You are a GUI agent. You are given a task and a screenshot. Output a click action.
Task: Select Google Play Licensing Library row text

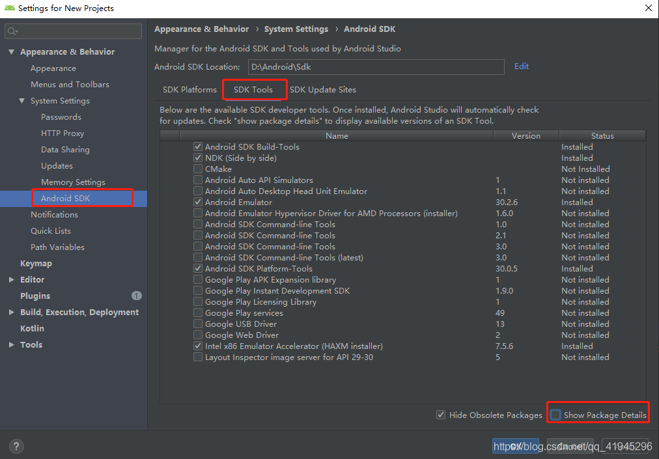click(260, 302)
